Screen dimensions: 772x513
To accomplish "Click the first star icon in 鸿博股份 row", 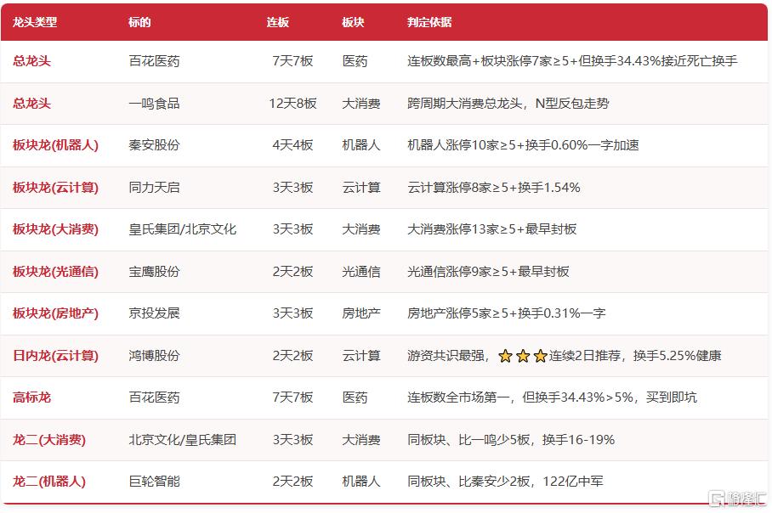I will pos(505,356).
